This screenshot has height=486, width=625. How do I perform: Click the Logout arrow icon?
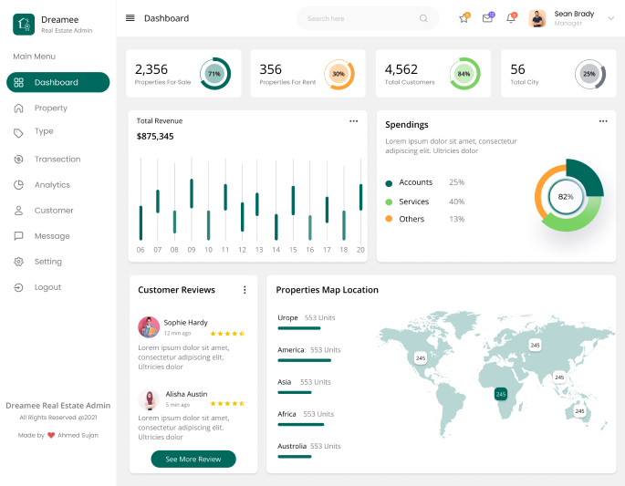pyautogui.click(x=18, y=287)
